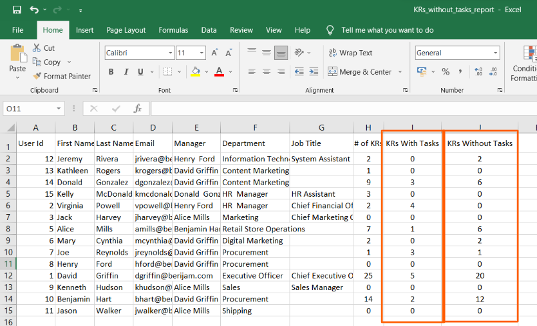
Task: Expand the General number format dropdown
Action: click(496, 53)
